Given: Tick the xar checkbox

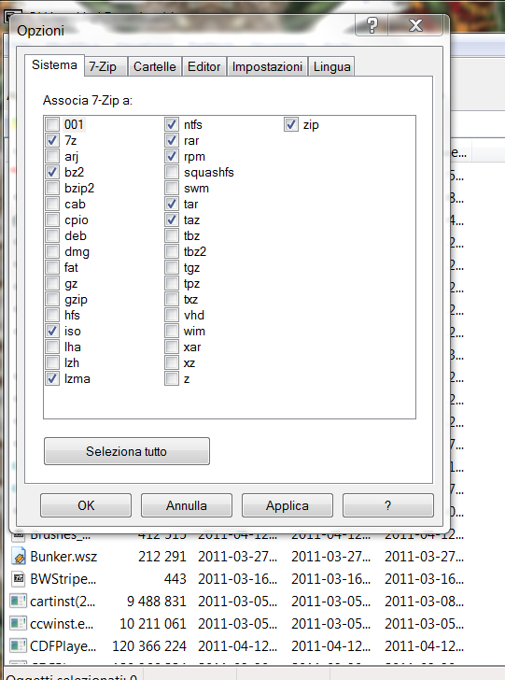Looking at the screenshot, I should click(x=172, y=347).
